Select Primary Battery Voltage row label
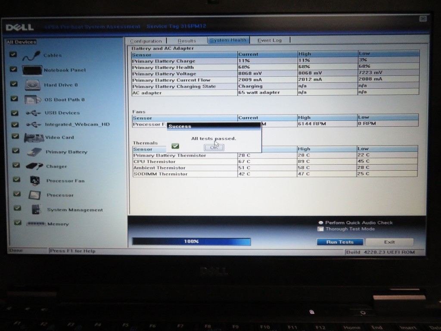 coord(164,74)
